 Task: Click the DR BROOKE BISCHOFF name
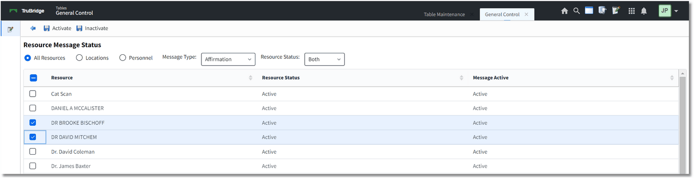coord(78,123)
